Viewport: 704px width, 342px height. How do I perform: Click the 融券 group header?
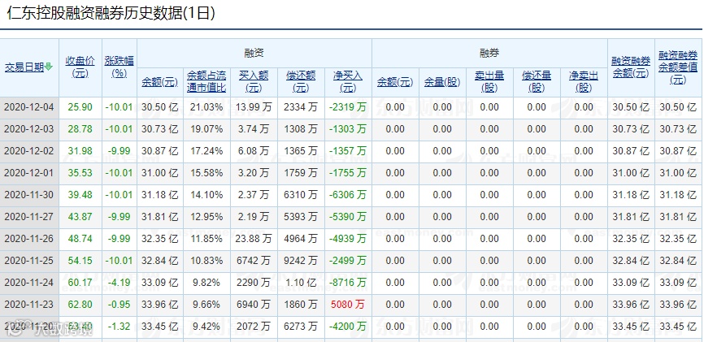pyautogui.click(x=489, y=54)
